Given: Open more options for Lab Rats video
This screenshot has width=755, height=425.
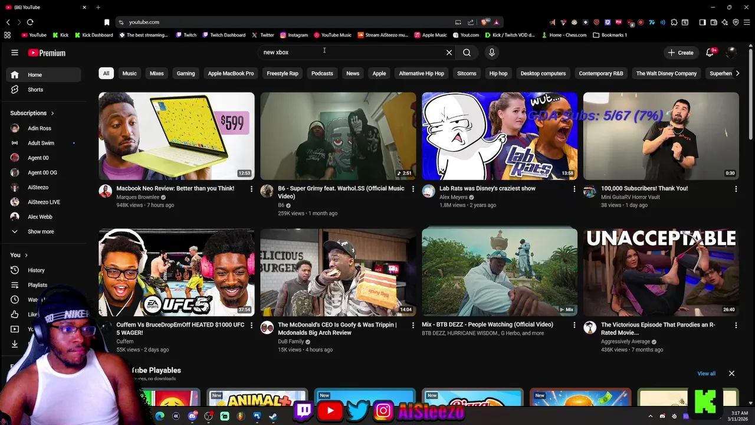Looking at the screenshot, I should (575, 189).
